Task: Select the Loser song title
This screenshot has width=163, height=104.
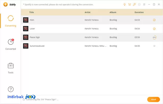Action: 32,29
